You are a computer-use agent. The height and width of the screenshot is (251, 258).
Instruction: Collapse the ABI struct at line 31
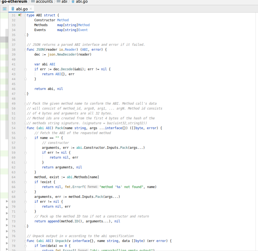point(25,15)
